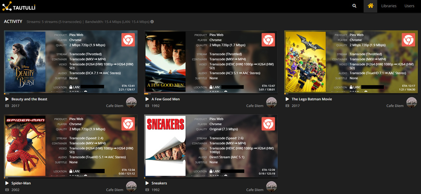Open Spider-Man poster

tap(25, 145)
